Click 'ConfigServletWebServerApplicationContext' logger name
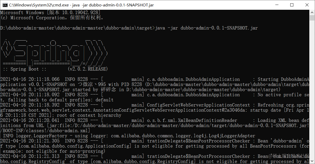 (x=198, y=105)
